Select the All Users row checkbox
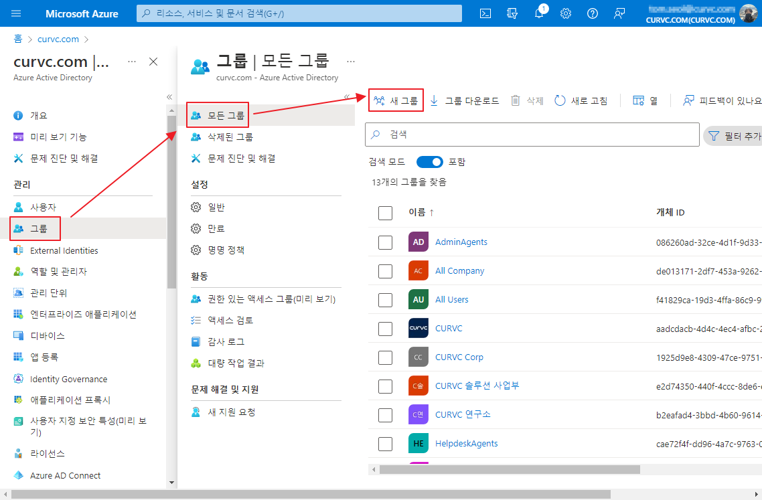Image resolution: width=762 pixels, height=500 pixels. (x=386, y=300)
